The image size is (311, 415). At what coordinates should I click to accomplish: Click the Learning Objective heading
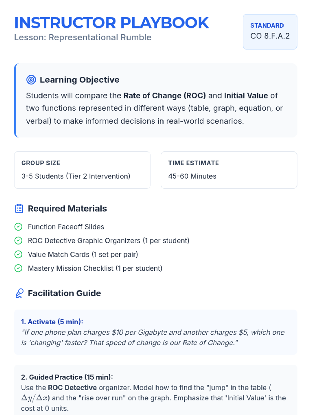(80, 80)
